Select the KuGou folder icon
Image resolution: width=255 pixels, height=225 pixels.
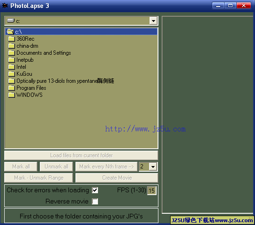[x=12, y=74]
